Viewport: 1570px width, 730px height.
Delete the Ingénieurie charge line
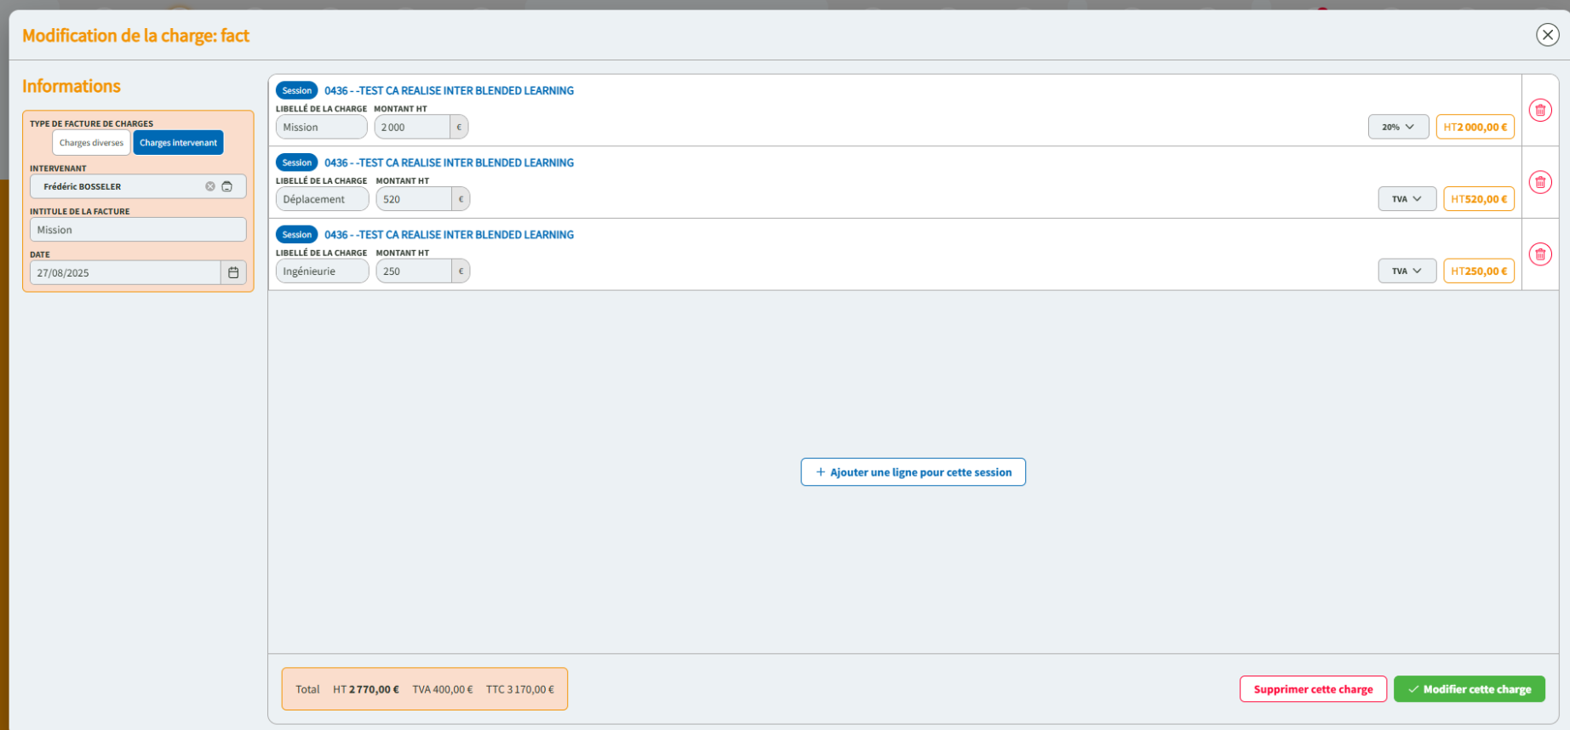(x=1539, y=254)
